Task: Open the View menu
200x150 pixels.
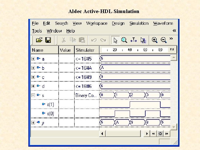Action: (77, 23)
